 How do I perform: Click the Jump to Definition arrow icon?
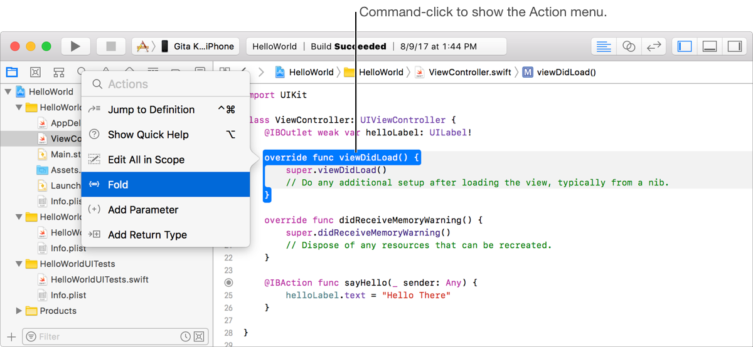pyautogui.click(x=94, y=110)
